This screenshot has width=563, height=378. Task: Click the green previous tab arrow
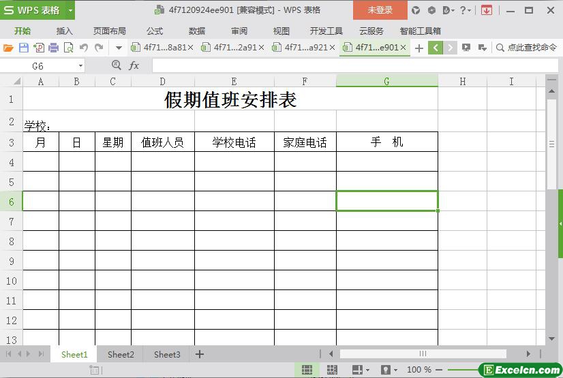pos(435,48)
